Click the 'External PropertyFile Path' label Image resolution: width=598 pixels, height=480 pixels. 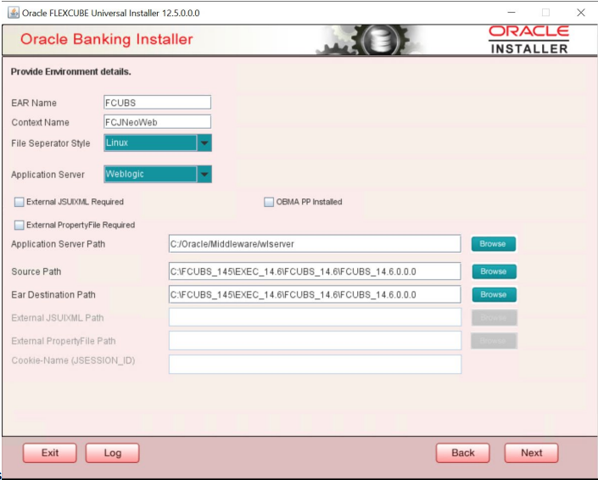tap(64, 341)
